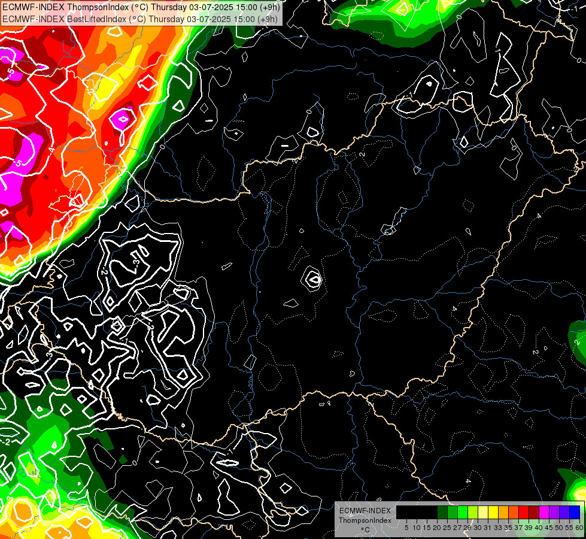Click the BestLiftedIndex title line at top
Screen dimensions: 586x539
tap(140, 19)
